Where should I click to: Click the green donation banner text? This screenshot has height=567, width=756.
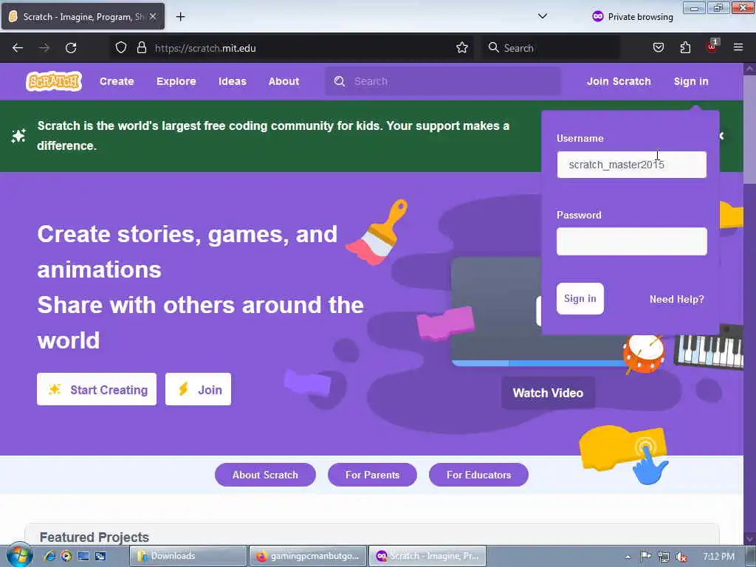(273, 136)
